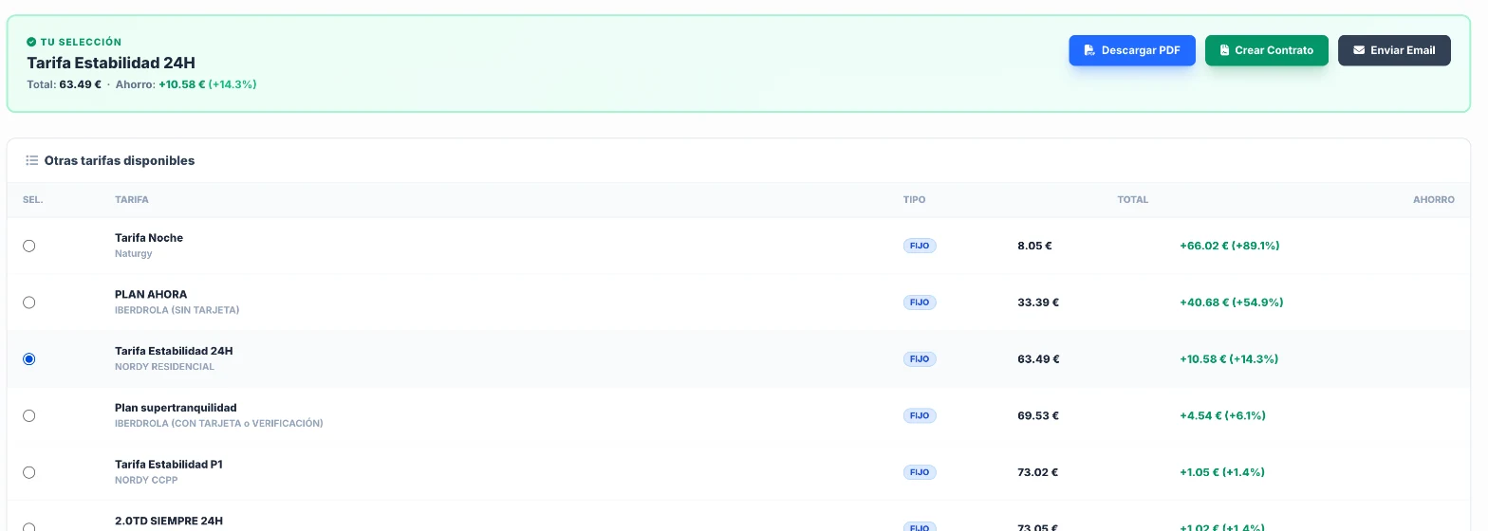Click the green check icon beside TU SELECCIÓN
The height and width of the screenshot is (531, 1488).
31,42
